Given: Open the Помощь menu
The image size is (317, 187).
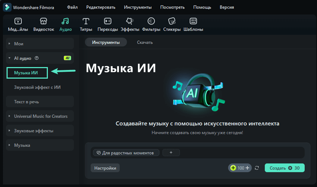Looking at the screenshot, I should (202, 7).
